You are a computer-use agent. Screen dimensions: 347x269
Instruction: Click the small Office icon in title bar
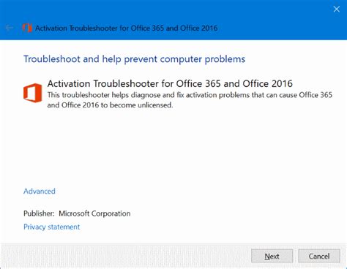coord(27,28)
